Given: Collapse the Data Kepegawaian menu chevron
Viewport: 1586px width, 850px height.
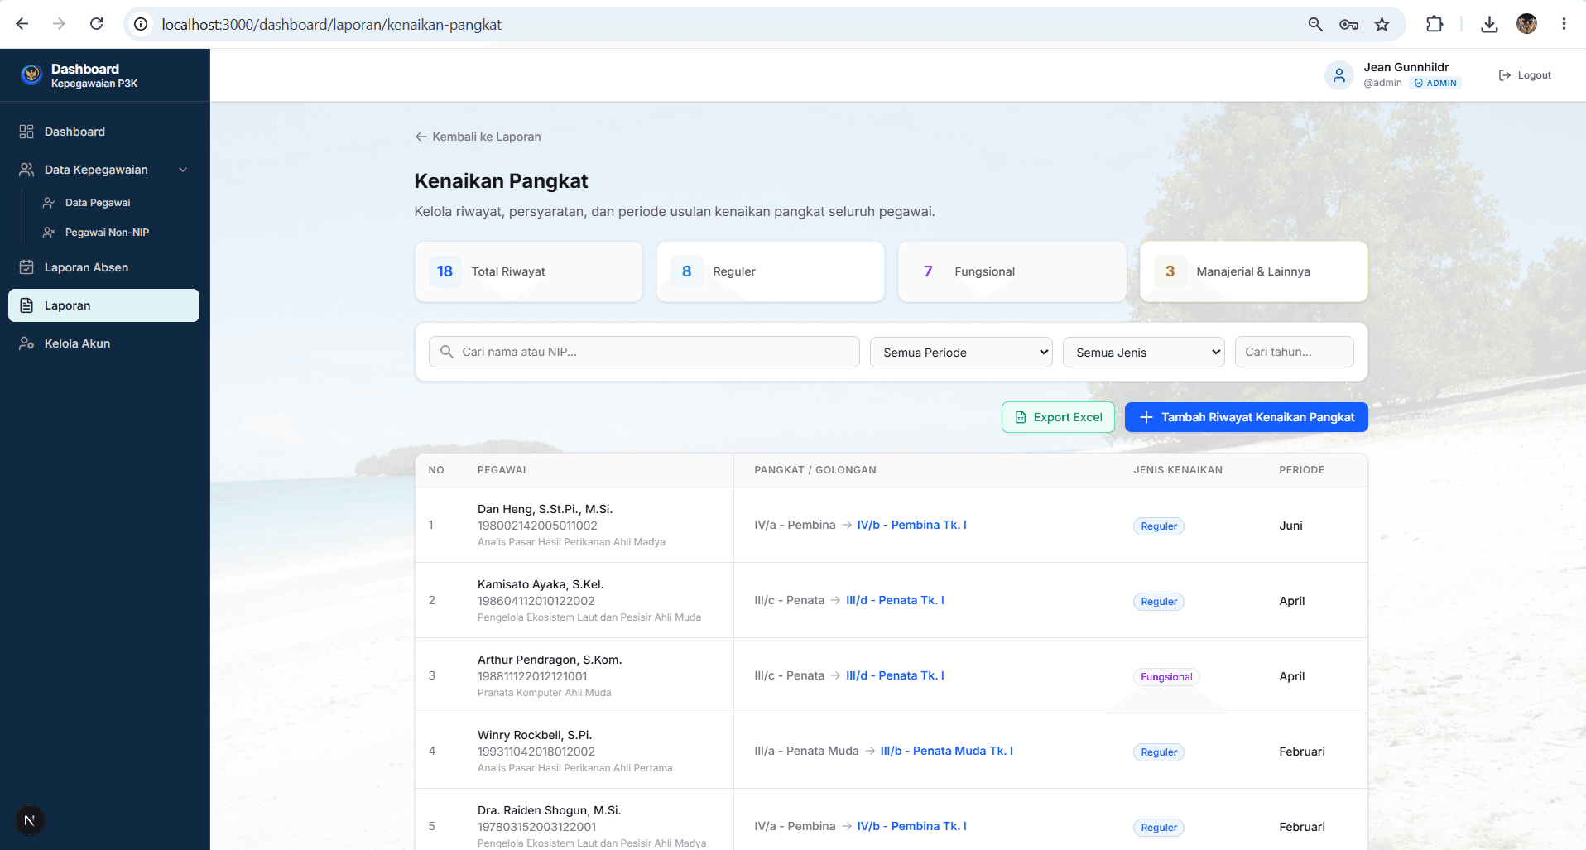Looking at the screenshot, I should (x=183, y=170).
